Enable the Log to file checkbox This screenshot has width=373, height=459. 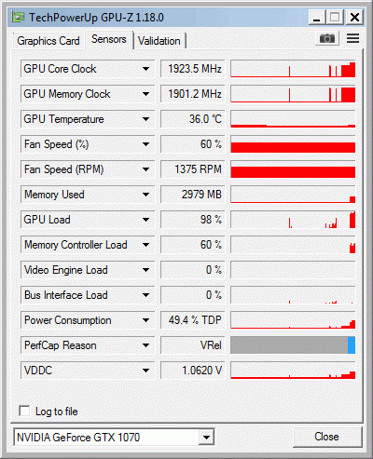tap(24, 411)
